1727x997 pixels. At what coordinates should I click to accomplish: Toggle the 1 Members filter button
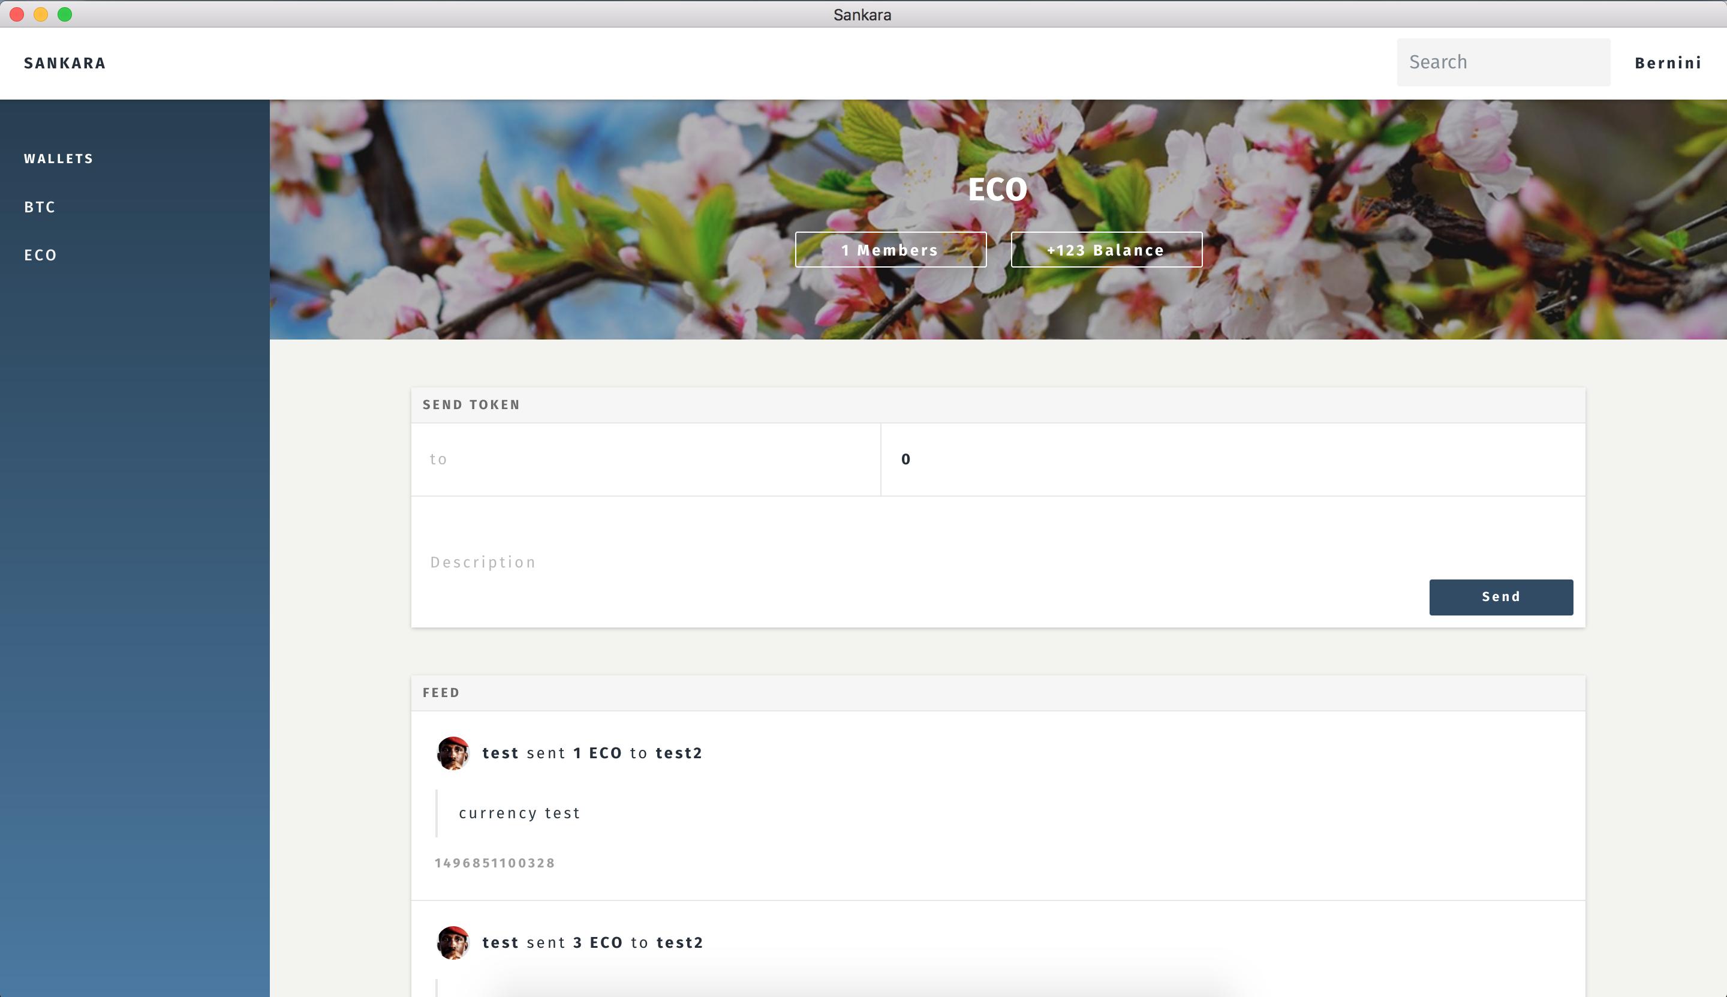[890, 250]
